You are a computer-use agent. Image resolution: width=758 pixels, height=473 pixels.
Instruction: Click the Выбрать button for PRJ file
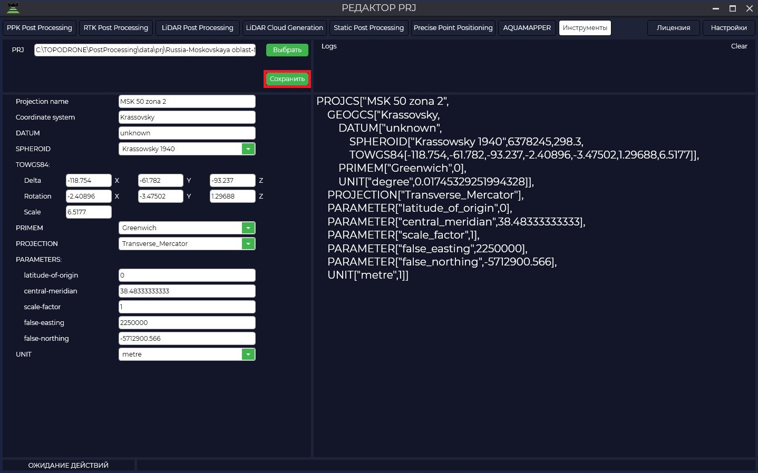tap(287, 50)
